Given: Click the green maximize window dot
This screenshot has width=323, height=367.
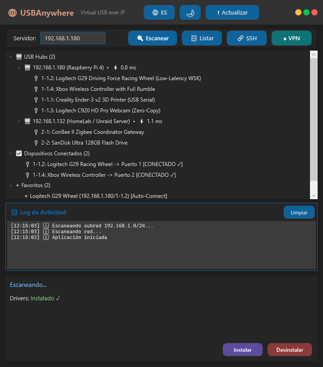Looking at the screenshot, I should click(306, 13).
